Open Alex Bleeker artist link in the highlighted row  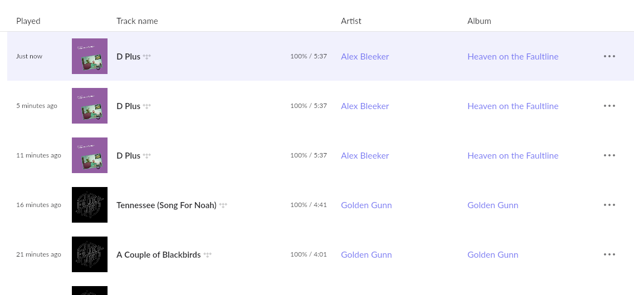[x=365, y=57]
